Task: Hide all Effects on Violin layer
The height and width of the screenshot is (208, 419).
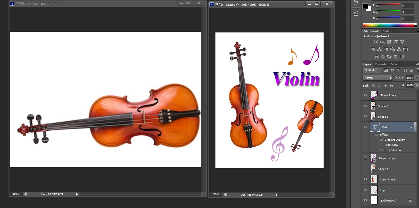Action: 377,135
